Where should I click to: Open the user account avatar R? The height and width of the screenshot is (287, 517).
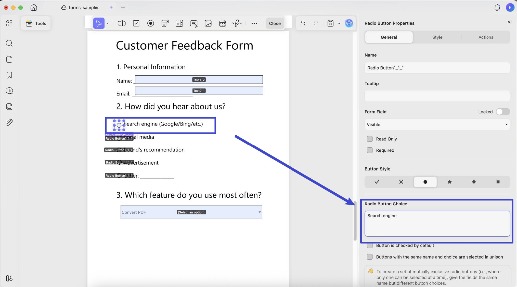[x=510, y=7]
